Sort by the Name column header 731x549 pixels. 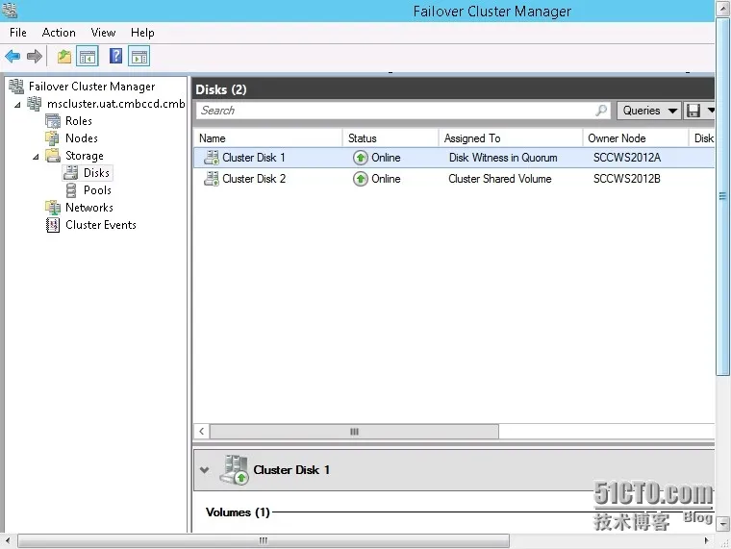click(267, 138)
